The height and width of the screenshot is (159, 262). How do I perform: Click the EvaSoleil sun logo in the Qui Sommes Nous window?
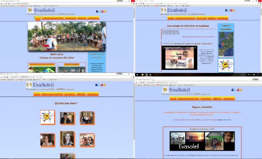click(29, 85)
